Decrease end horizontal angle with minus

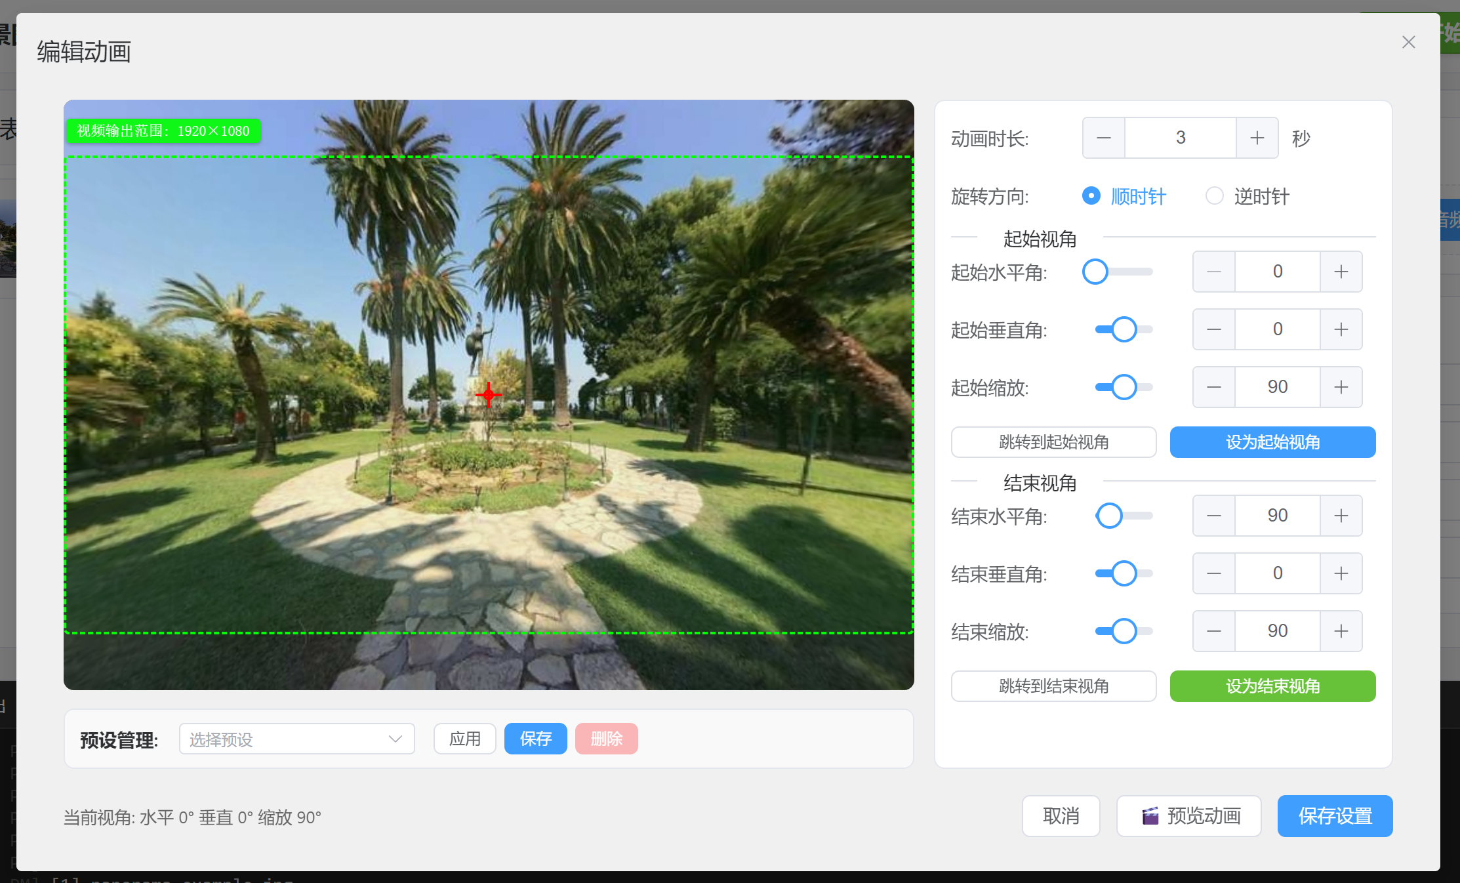(x=1213, y=516)
